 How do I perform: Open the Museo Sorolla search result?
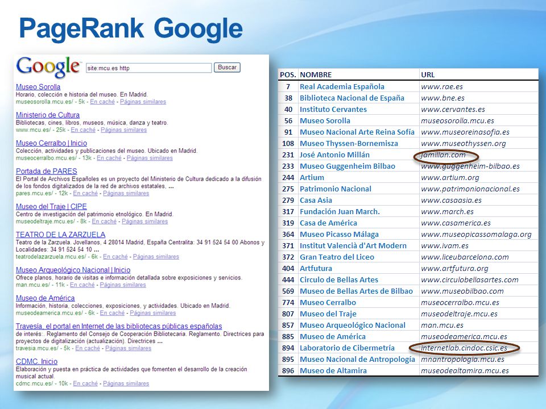click(x=38, y=87)
